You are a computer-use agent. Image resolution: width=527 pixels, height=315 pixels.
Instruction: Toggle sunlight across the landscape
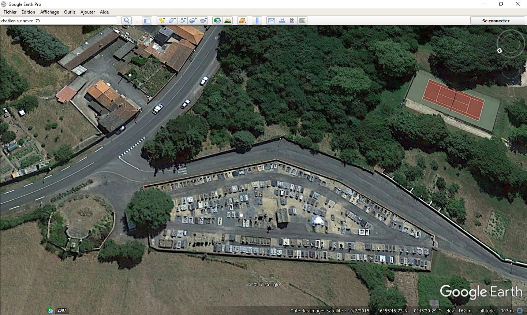tap(228, 21)
